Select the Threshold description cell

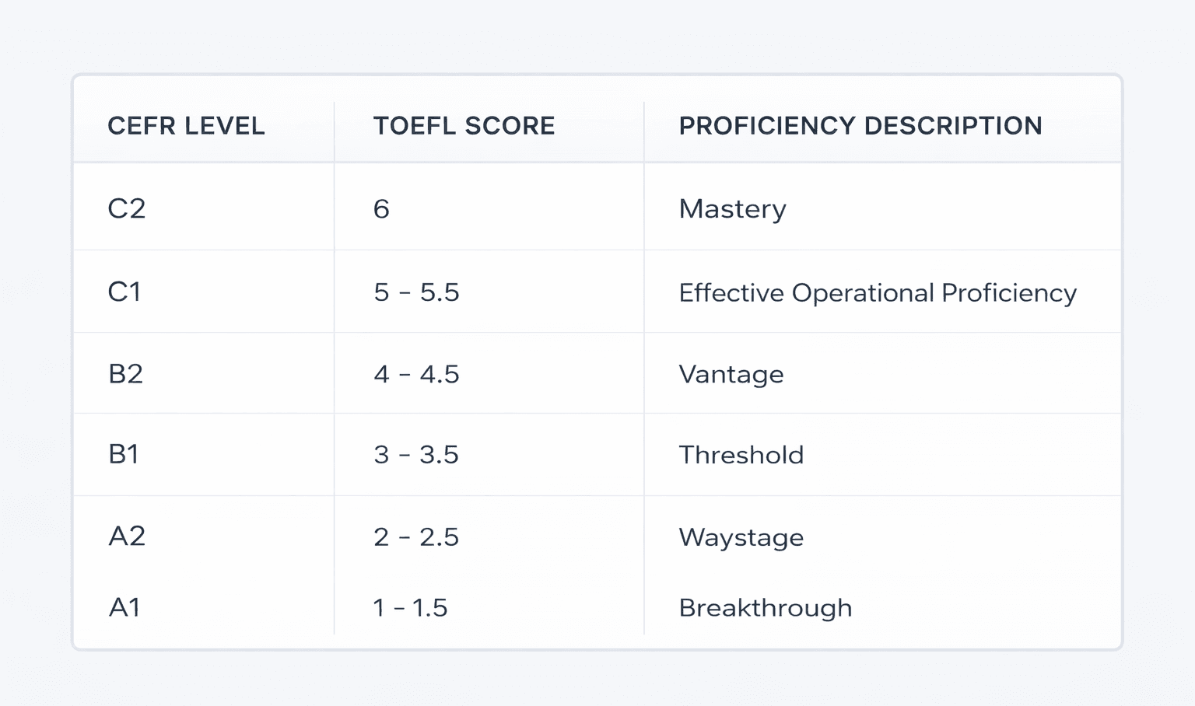click(741, 455)
